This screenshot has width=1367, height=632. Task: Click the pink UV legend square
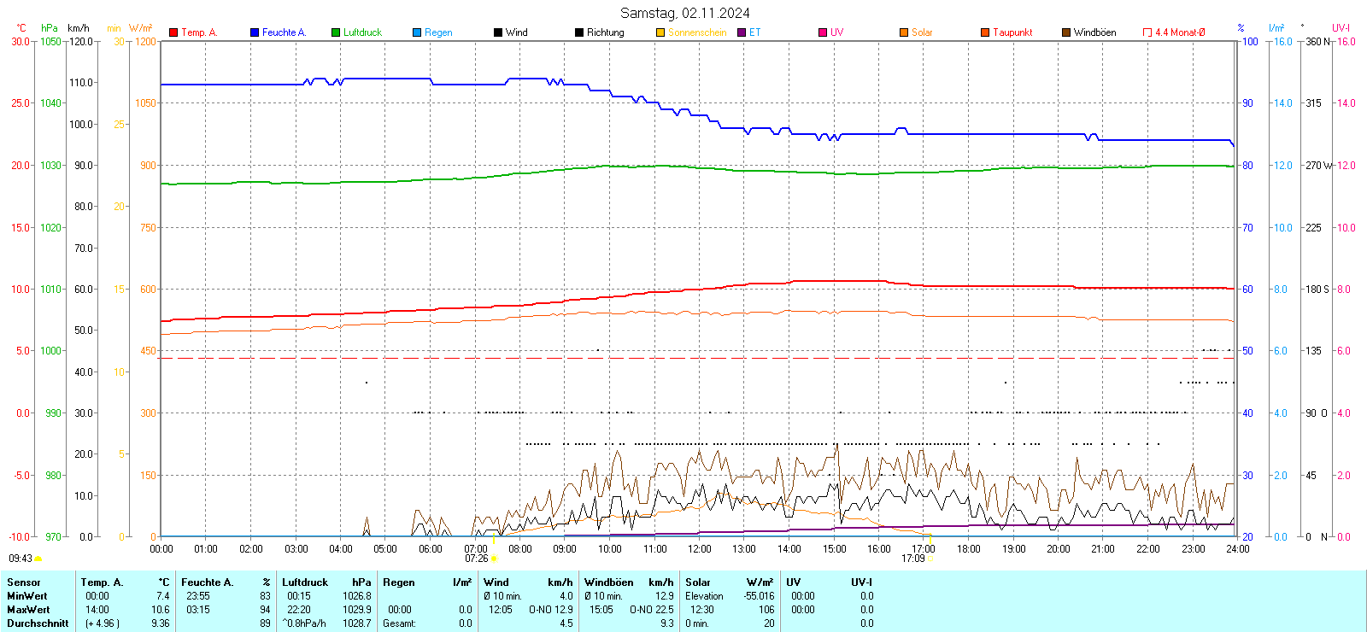tap(823, 32)
